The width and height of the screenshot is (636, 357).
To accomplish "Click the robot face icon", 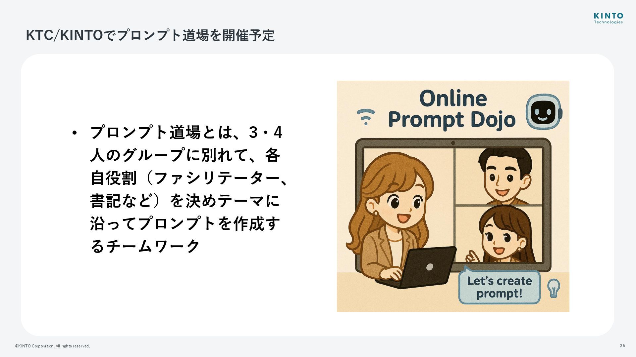I will click(x=544, y=112).
